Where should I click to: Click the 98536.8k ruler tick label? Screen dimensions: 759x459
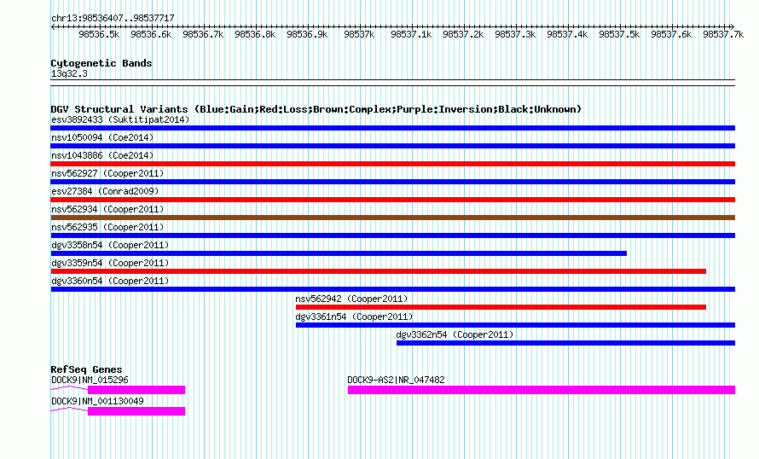point(255,34)
